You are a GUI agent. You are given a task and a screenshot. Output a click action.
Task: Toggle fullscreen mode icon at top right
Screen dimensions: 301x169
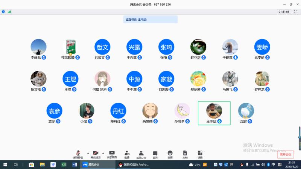(x=295, y=12)
